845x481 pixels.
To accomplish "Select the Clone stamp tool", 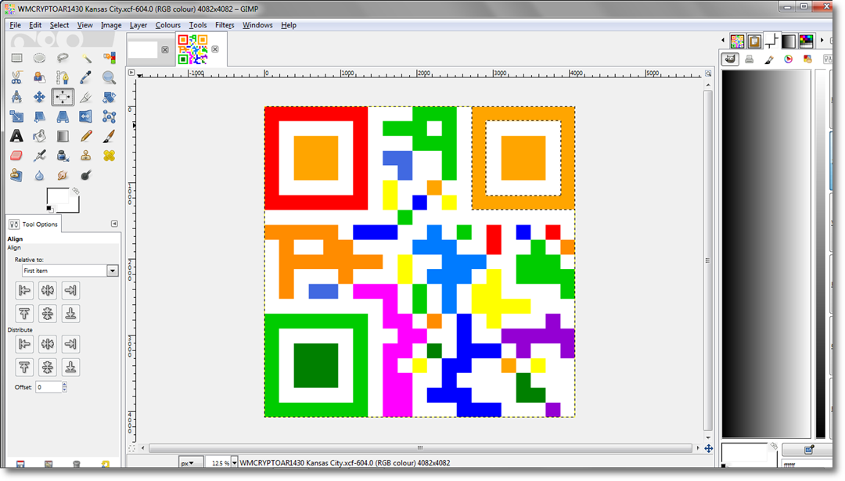I will pos(86,156).
